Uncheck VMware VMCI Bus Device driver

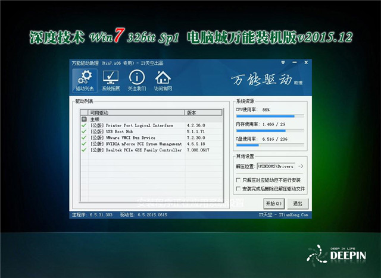84,137
